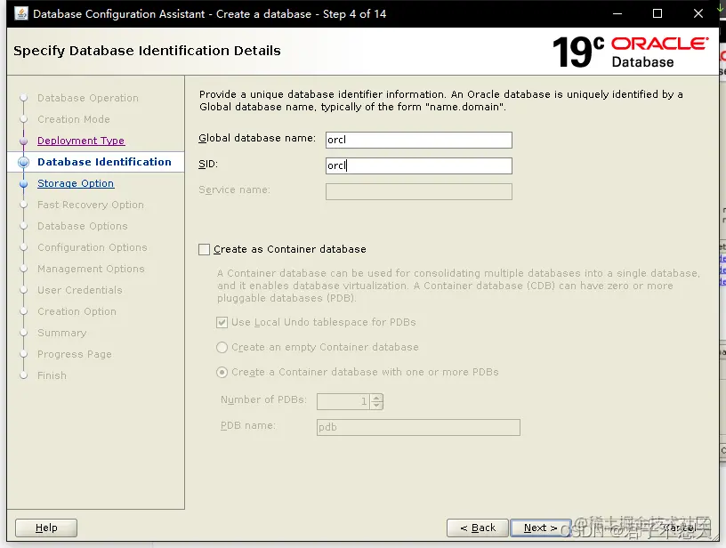Click the Database Identification step bullet
Screen dimensions: 726x548
point(24,162)
